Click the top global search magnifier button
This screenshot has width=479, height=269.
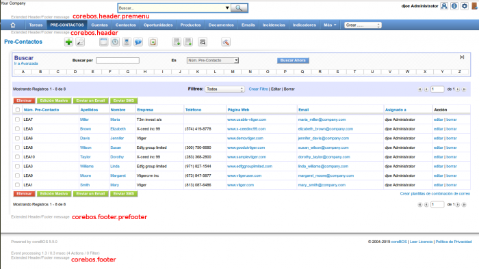point(239,8)
